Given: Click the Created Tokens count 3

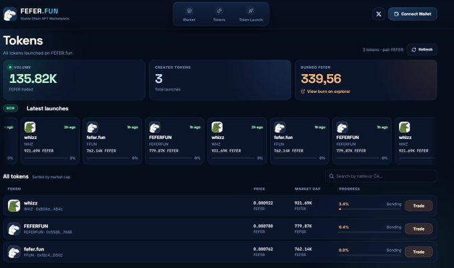Looking at the screenshot, I should (x=158, y=79).
